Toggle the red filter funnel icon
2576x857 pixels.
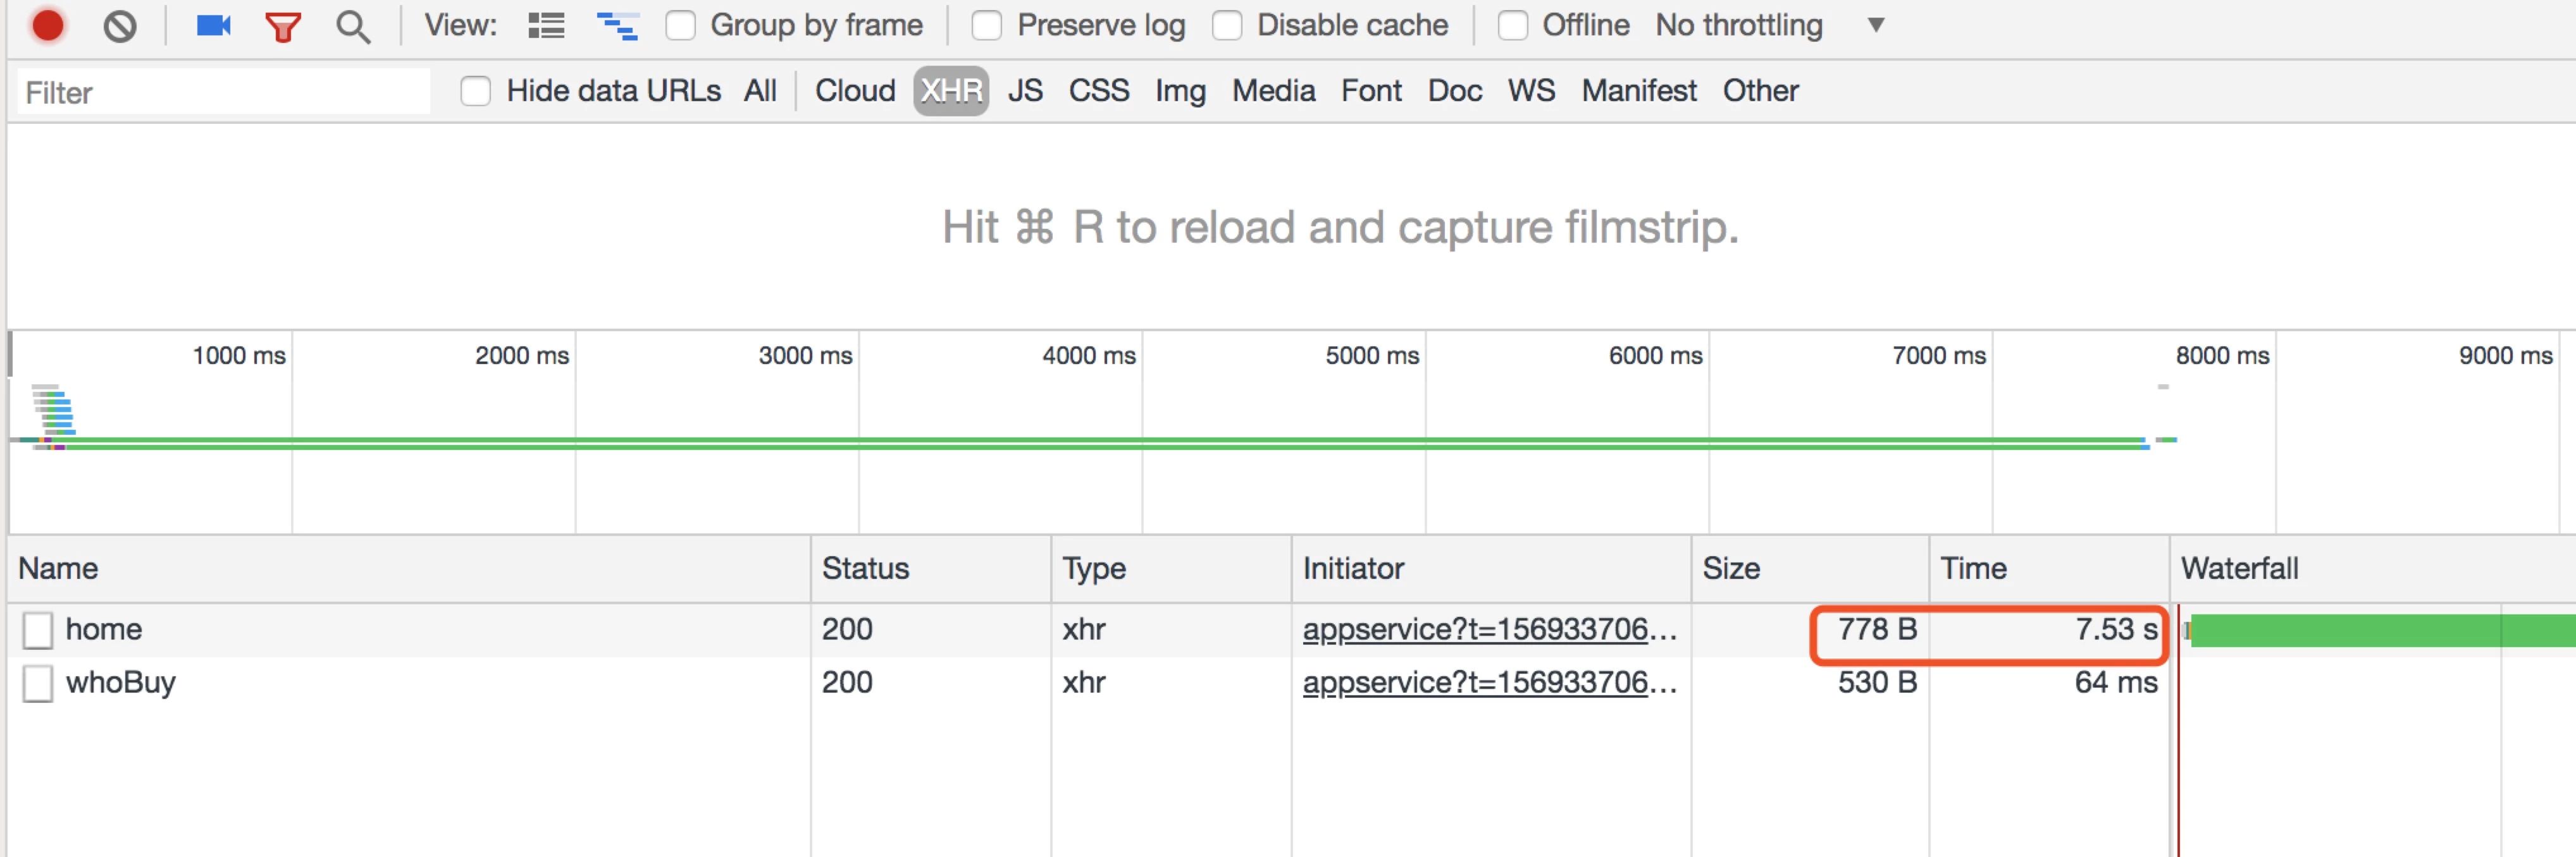[283, 26]
